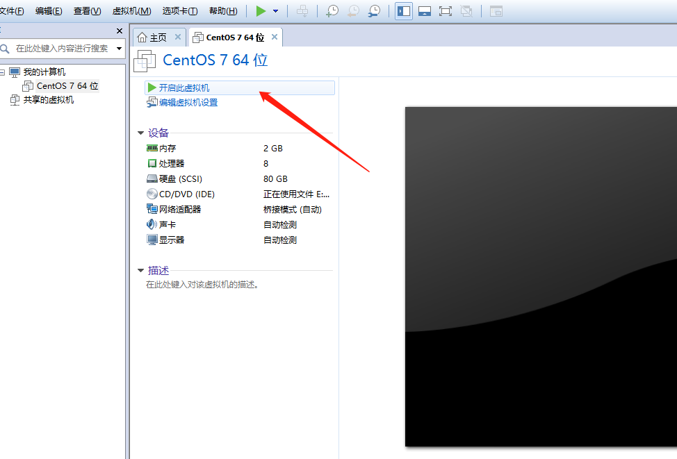Click the network adapter icon
This screenshot has width=677, height=459.
pyautogui.click(x=152, y=209)
